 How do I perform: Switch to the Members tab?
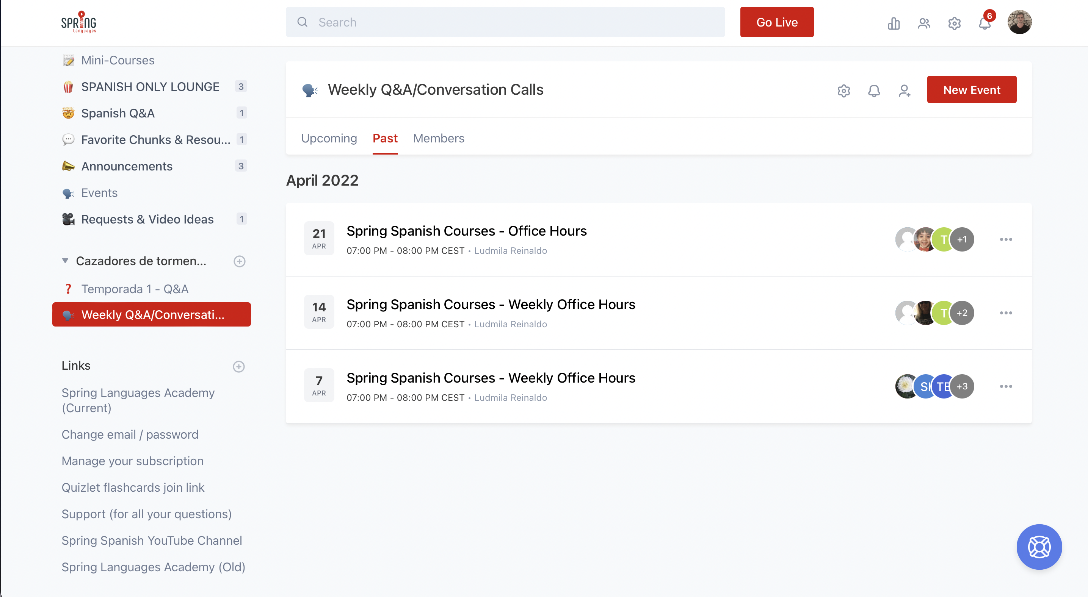coord(438,138)
